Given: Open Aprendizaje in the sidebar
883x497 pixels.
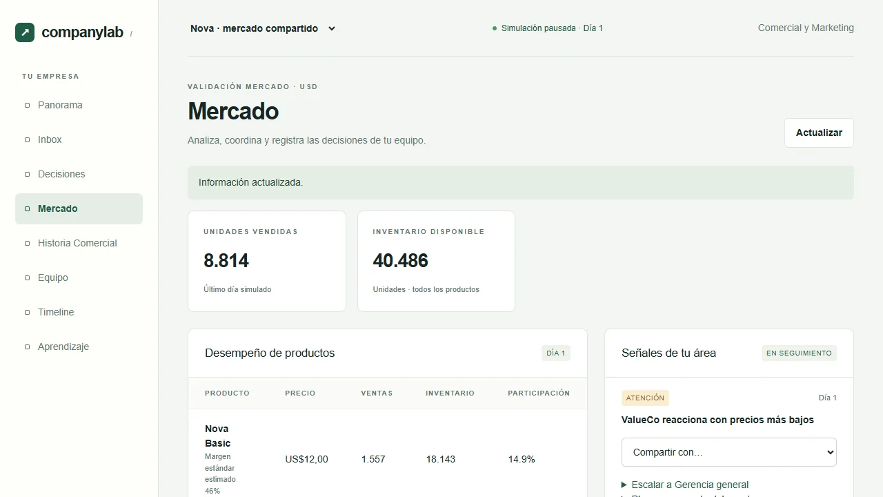Looking at the screenshot, I should 79,347.
